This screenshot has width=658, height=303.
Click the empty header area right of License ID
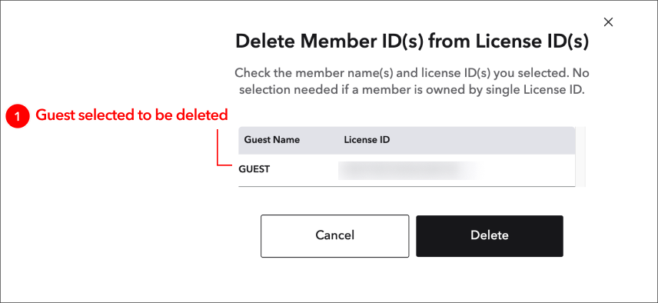pyautogui.click(x=483, y=140)
